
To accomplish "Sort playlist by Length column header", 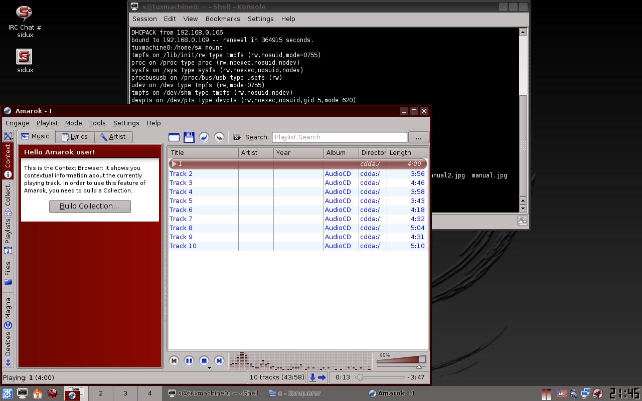I will pos(407,153).
